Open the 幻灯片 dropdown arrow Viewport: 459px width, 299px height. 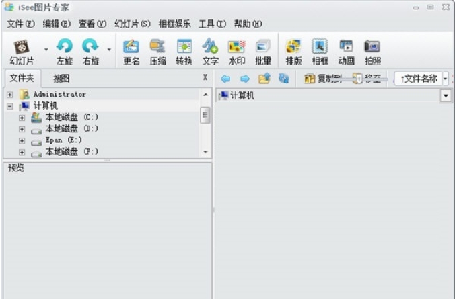pos(46,50)
